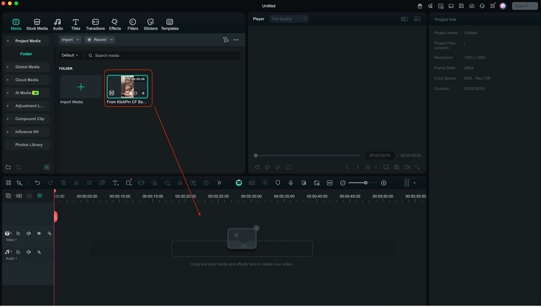The height and width of the screenshot is (307, 541).
Task: Open the Default sort dropdown
Action: [x=70, y=55]
